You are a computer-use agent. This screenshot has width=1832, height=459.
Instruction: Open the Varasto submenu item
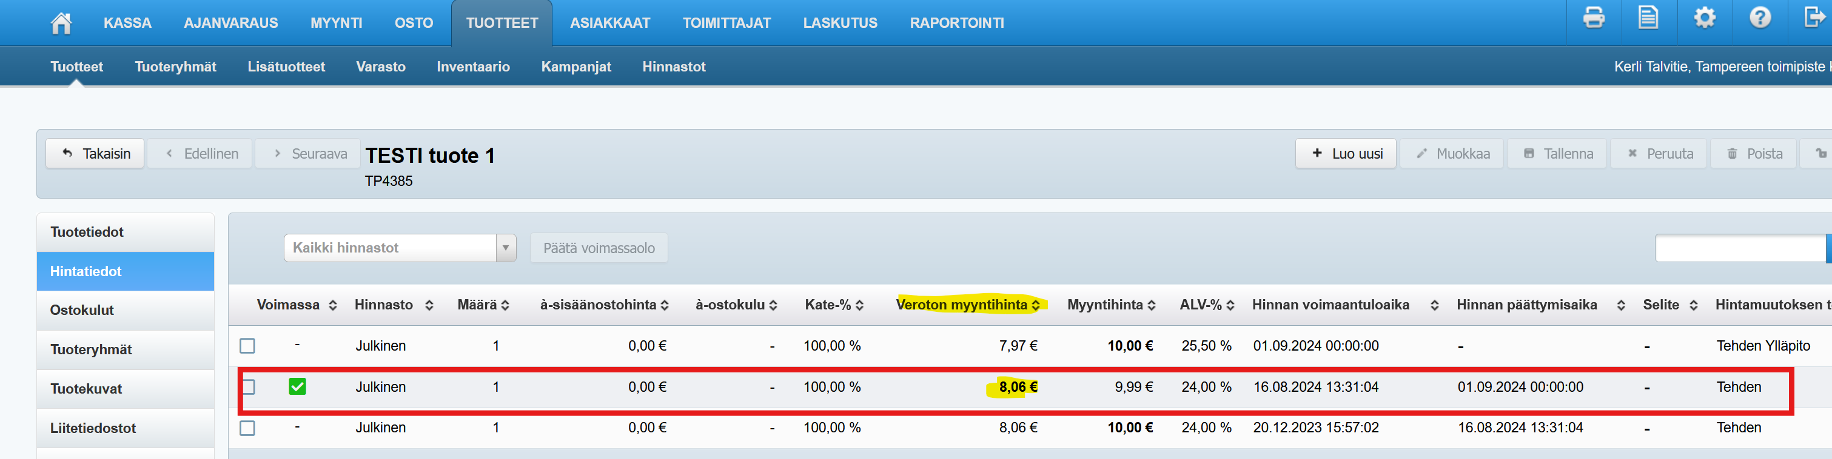[380, 67]
